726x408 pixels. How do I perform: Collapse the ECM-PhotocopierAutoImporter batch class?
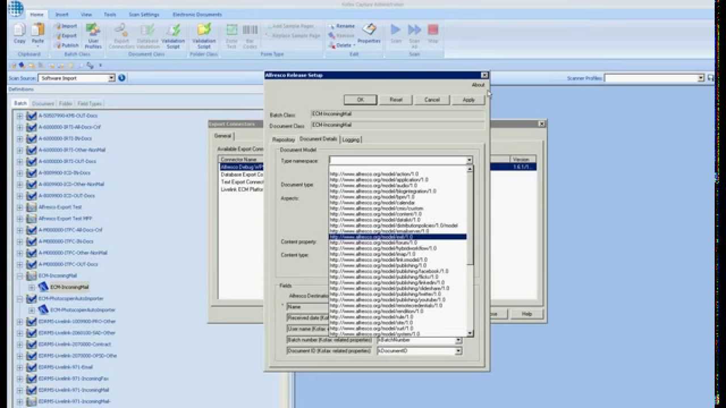(20, 299)
